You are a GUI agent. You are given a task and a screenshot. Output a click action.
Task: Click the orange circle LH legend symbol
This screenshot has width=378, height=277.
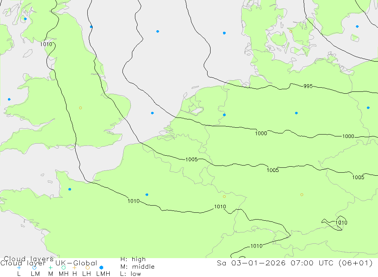pyautogui.click(x=88, y=268)
